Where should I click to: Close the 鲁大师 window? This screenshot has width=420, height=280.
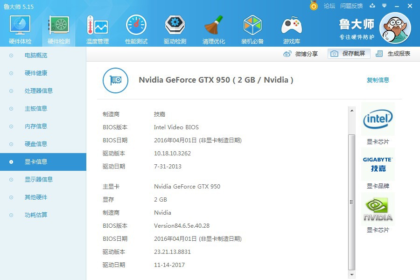tap(410, 6)
